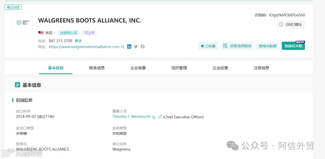Click the 总部母公司 tag

point(69,33)
